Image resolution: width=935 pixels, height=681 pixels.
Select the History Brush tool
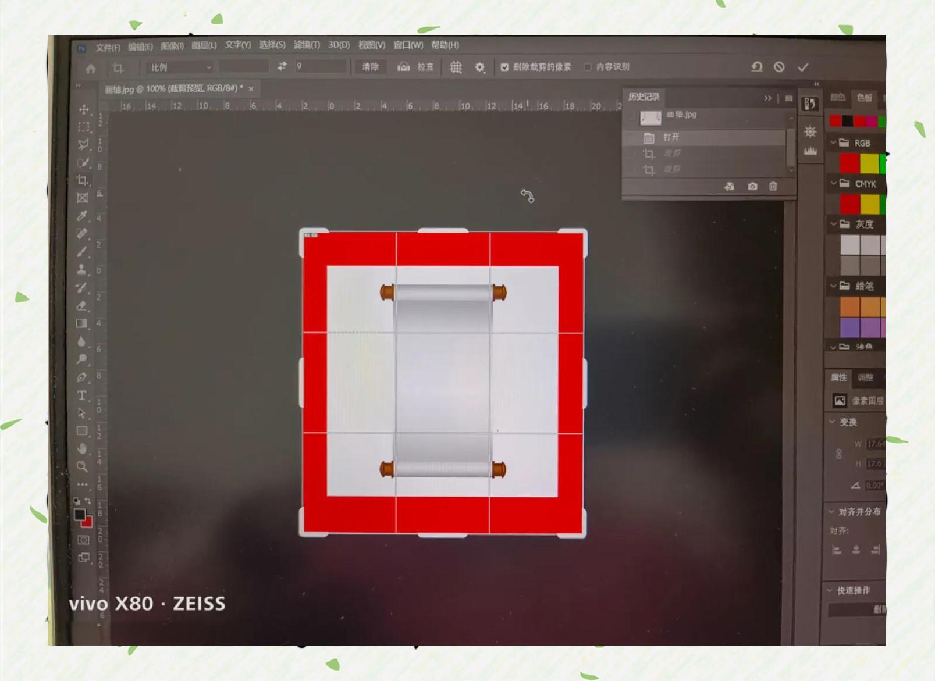click(82, 287)
